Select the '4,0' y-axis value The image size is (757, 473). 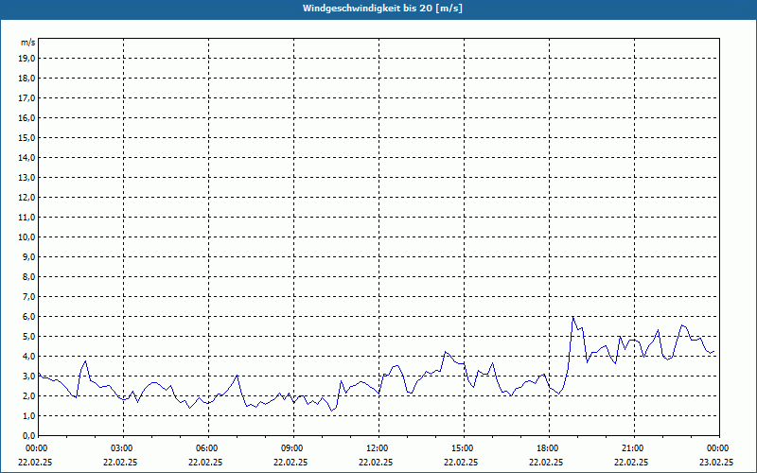(28, 357)
